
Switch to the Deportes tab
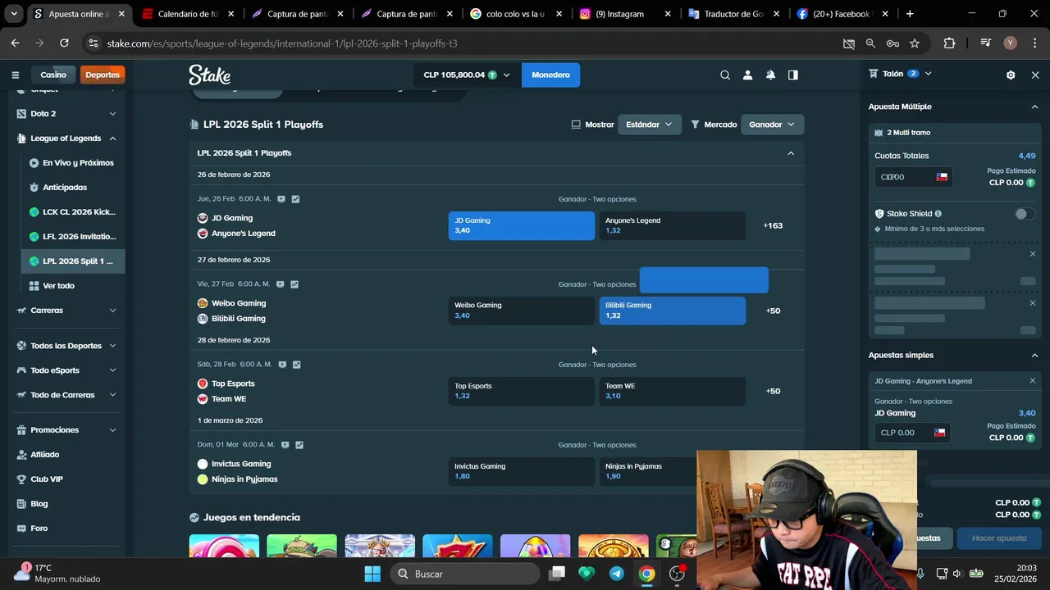(x=103, y=75)
